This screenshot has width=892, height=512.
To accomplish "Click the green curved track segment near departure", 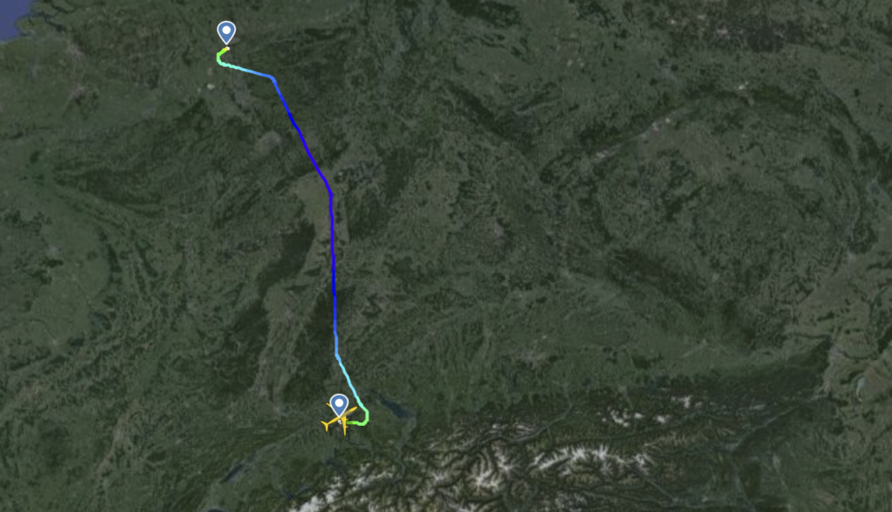I will [x=219, y=57].
